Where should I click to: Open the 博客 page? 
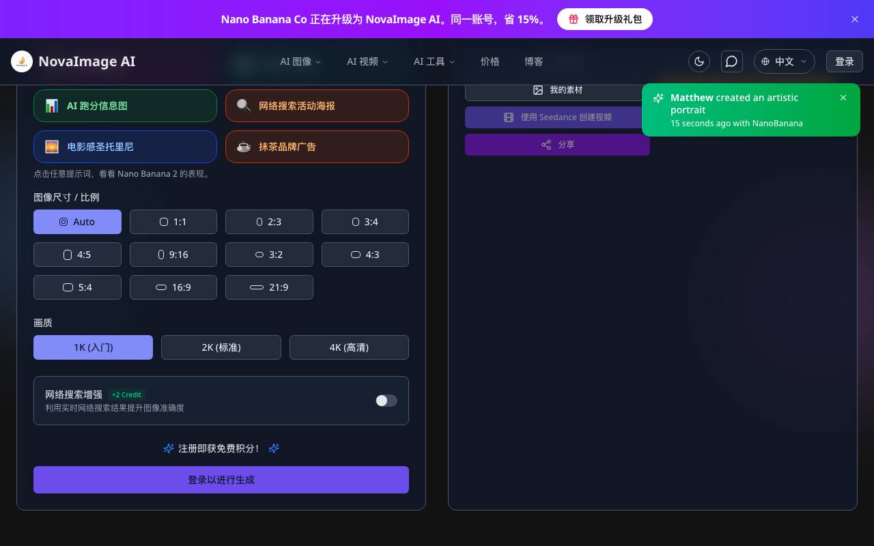[x=534, y=61]
